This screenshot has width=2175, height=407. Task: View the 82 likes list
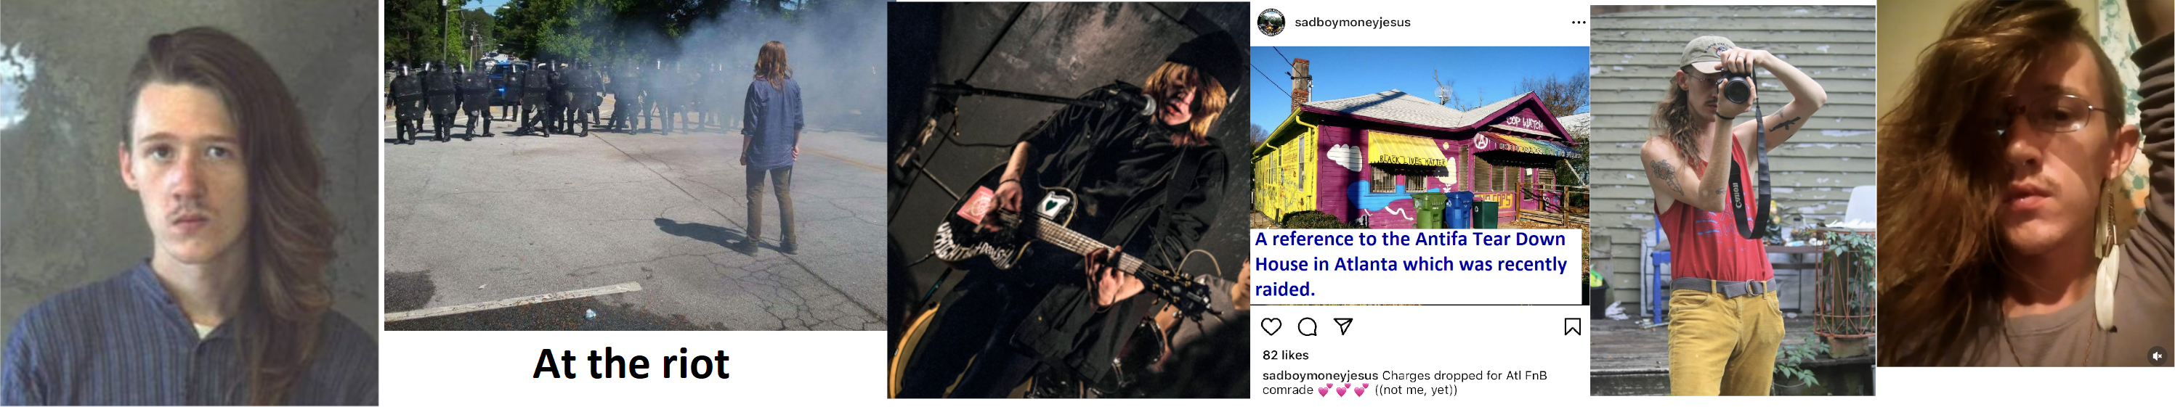pyautogui.click(x=1285, y=355)
